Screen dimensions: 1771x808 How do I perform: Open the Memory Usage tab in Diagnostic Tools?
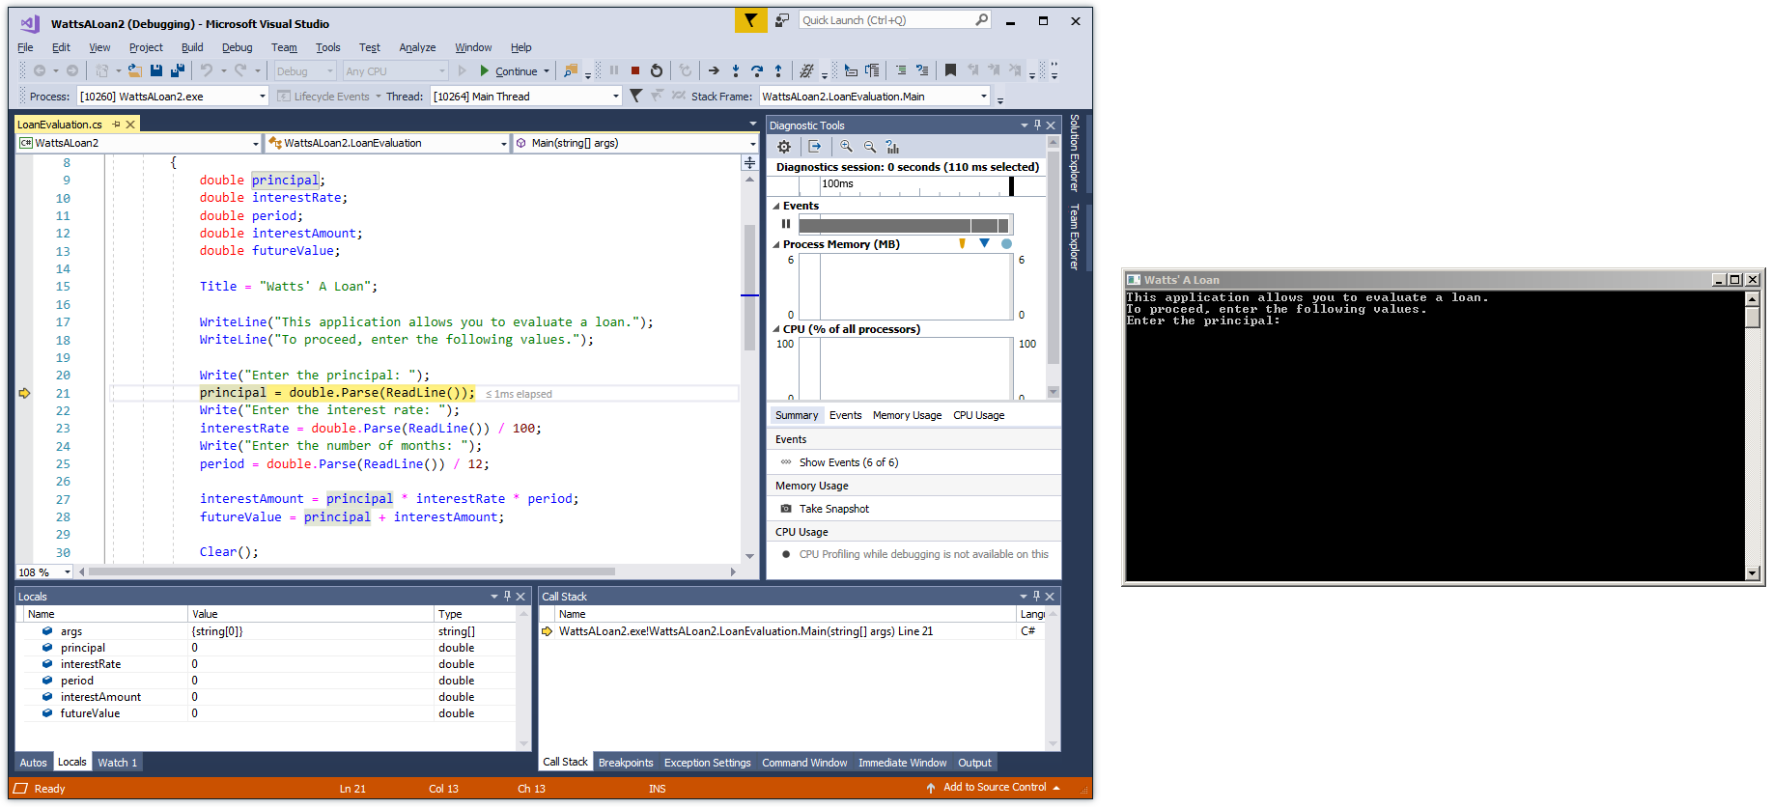click(x=907, y=415)
